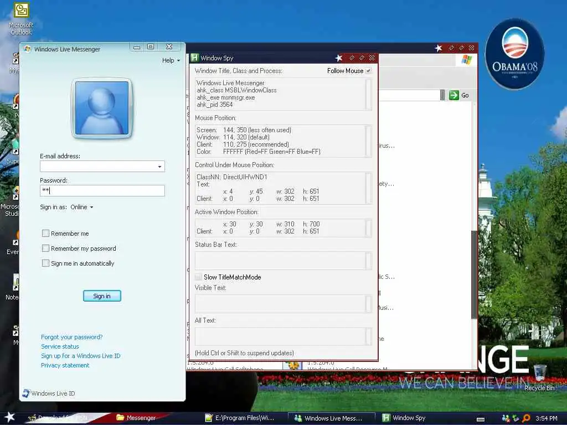Click the ClassNN: DirectUIHWND1 text
The width and height of the screenshot is (567, 425).
click(232, 177)
